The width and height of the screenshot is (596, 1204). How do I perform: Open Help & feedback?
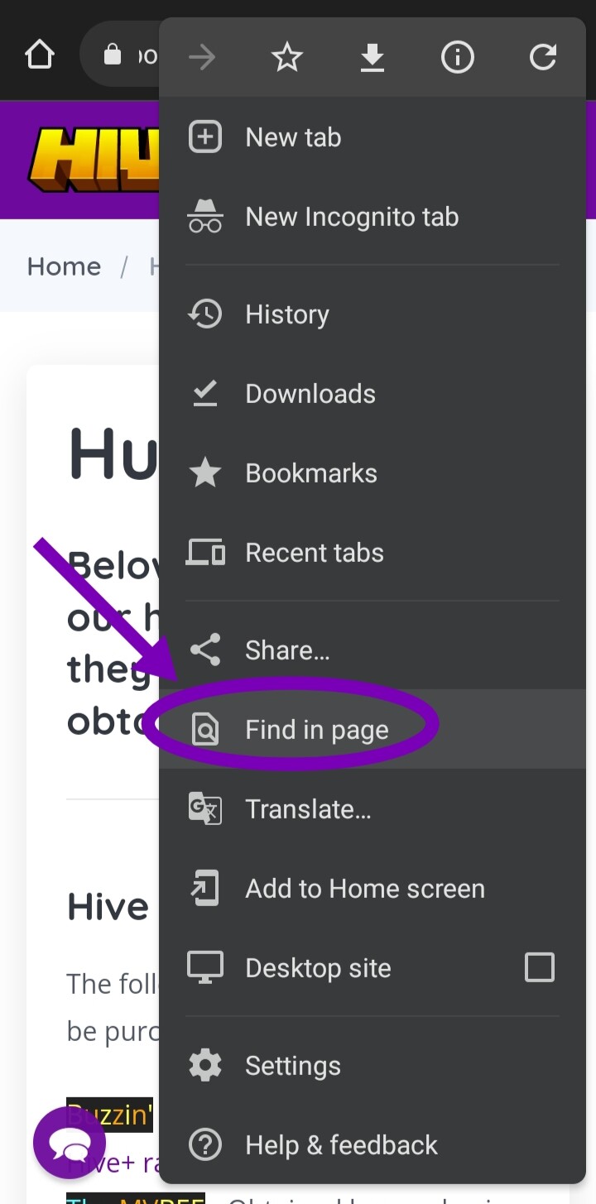[x=372, y=1145]
